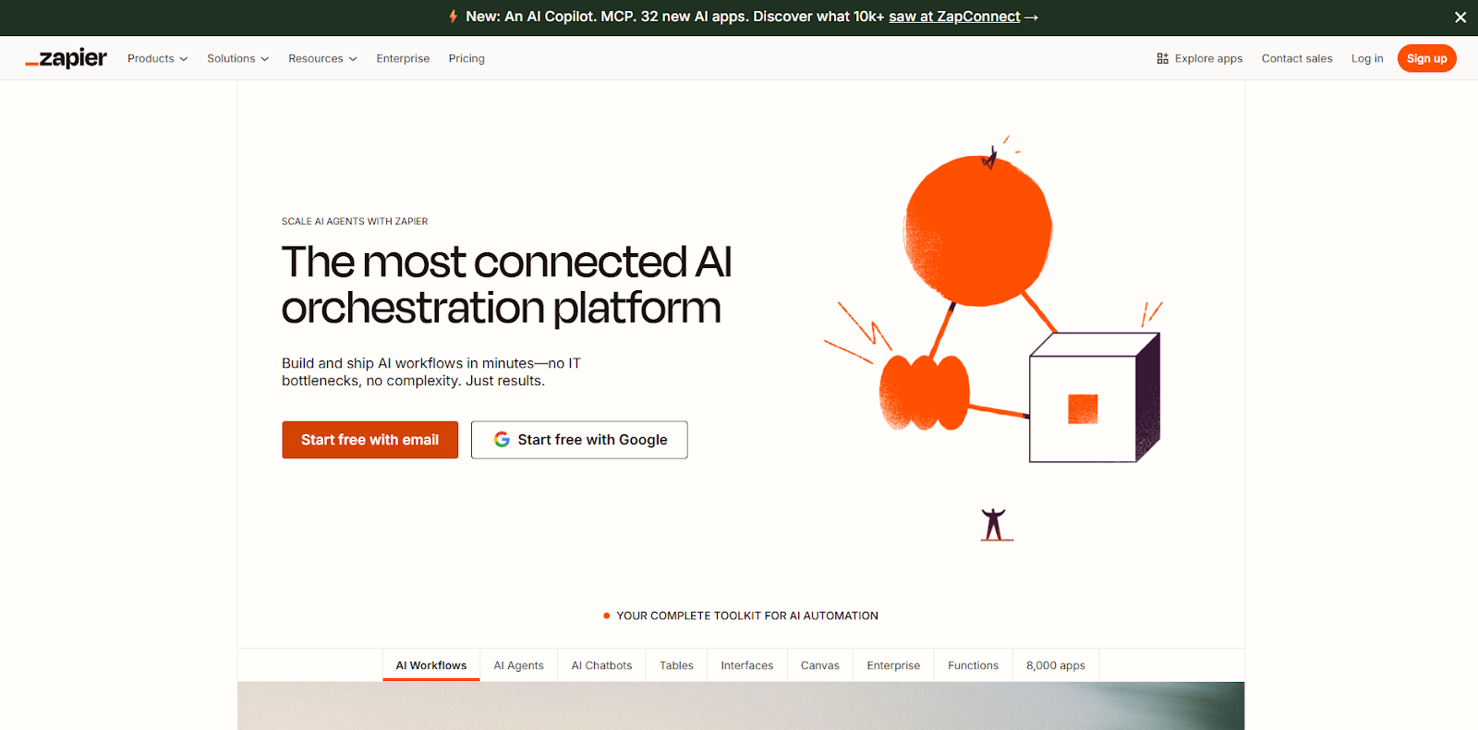Viewport: 1478px width, 730px height.
Task: Expand the Resources dropdown menu
Action: [322, 58]
